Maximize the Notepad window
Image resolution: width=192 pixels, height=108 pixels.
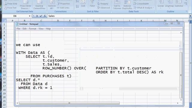(172, 23)
